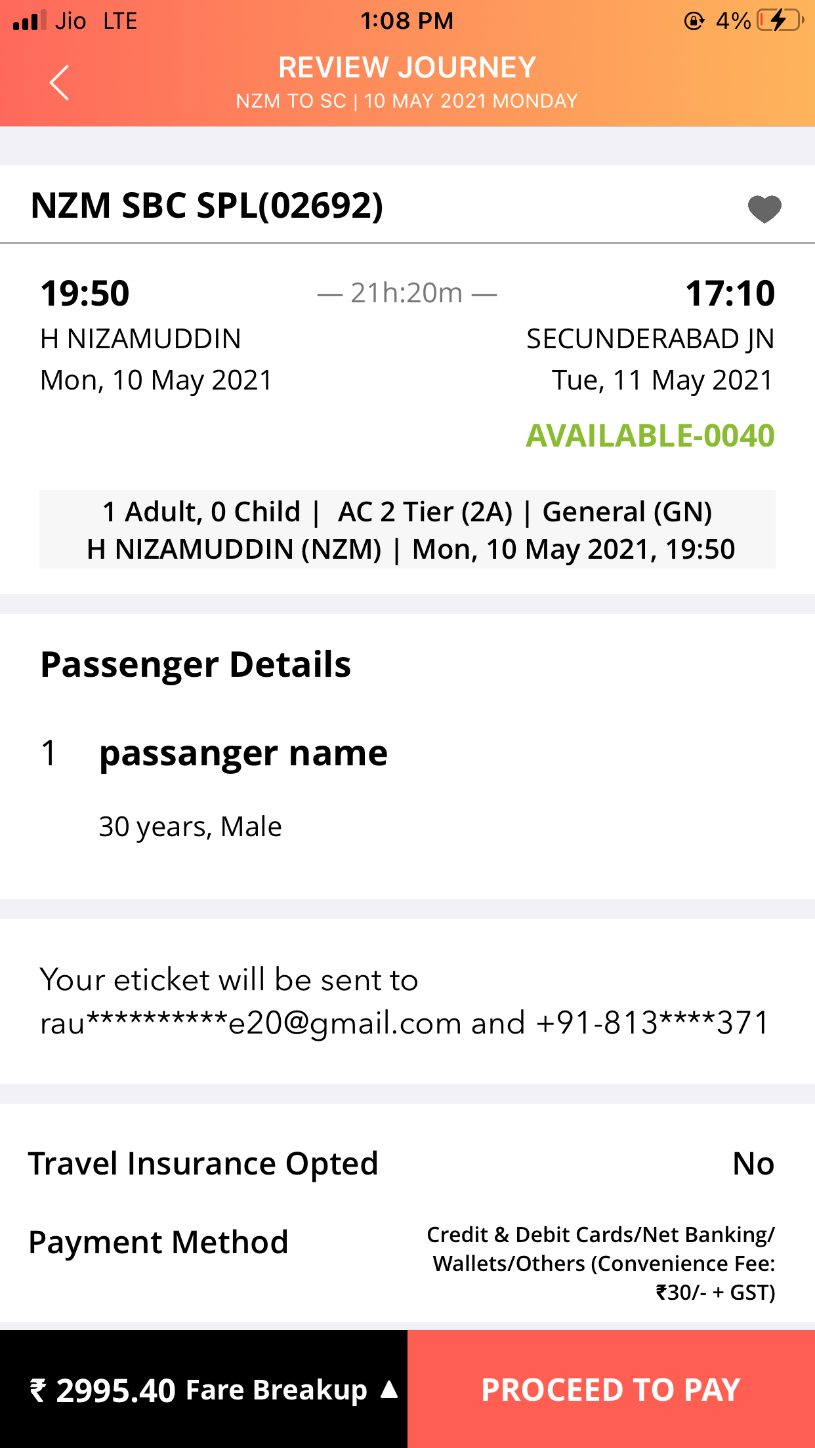The width and height of the screenshot is (815, 1448).
Task: Change travel class AC 2 Tier (2A)
Action: (x=428, y=512)
